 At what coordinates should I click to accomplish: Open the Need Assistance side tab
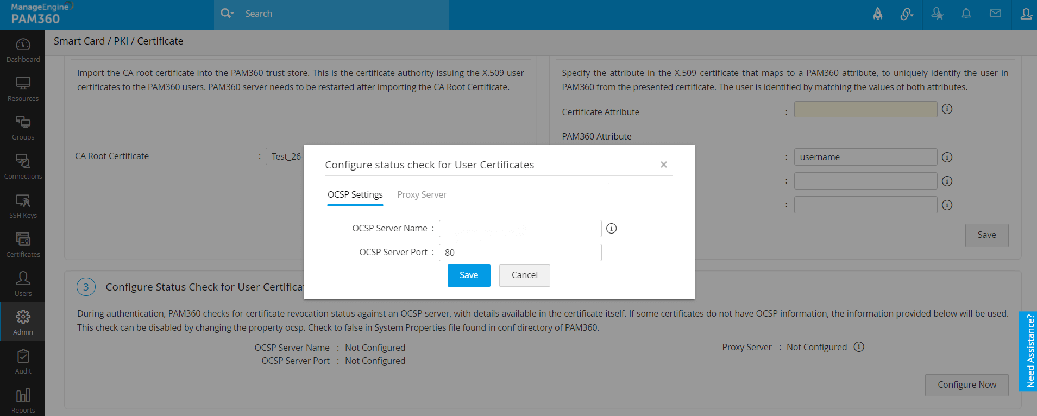pos(1028,351)
